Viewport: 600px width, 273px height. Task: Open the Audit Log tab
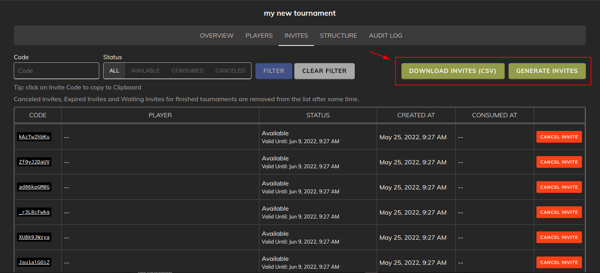coord(385,35)
